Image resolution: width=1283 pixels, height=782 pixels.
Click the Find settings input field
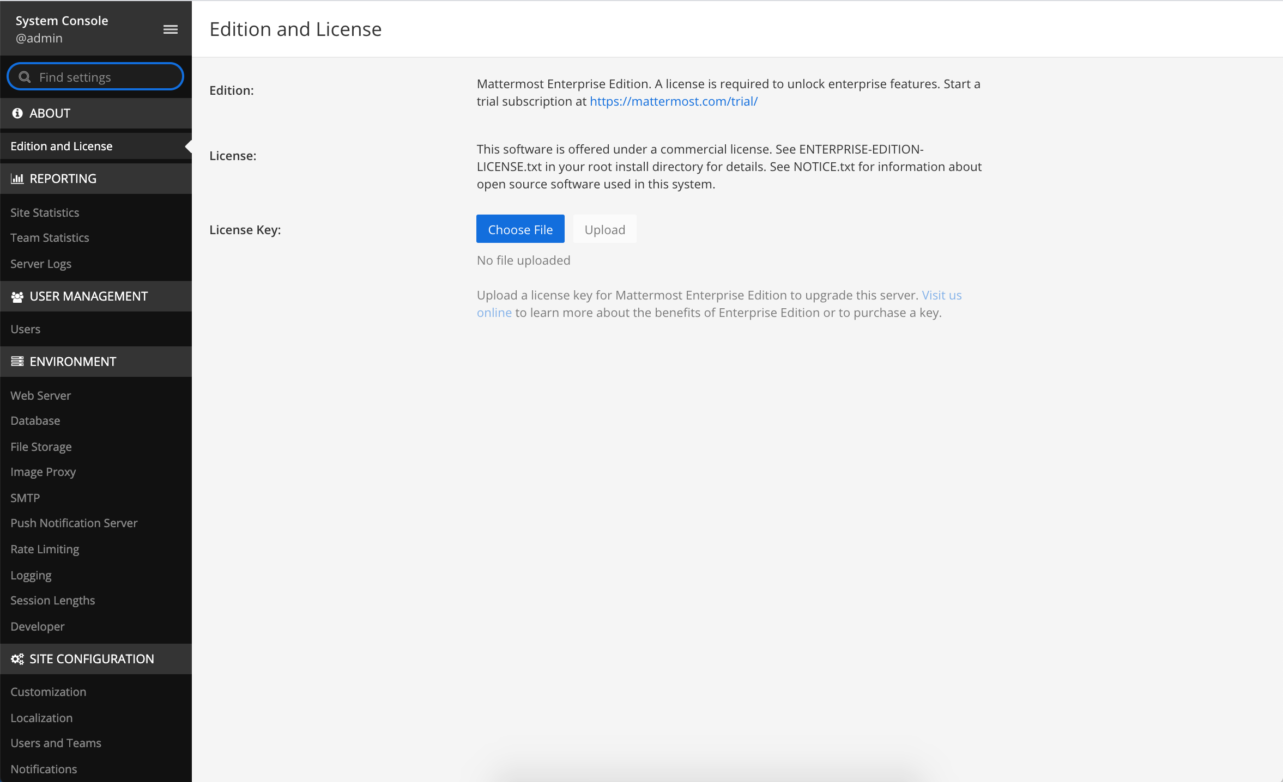click(95, 77)
